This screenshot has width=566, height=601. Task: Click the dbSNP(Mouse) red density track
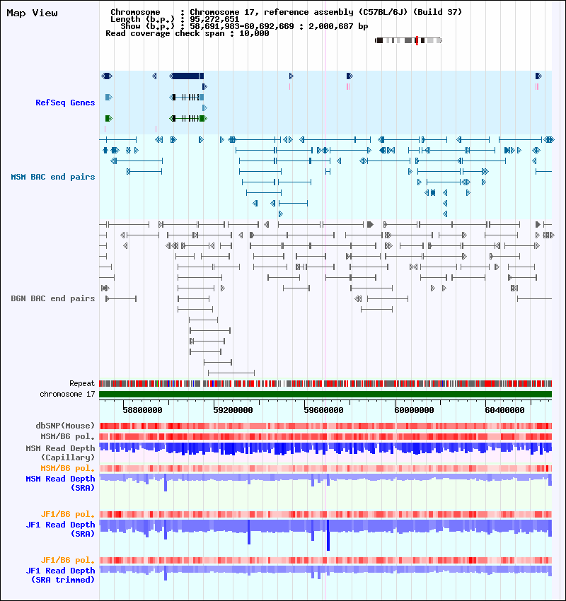(x=325, y=426)
